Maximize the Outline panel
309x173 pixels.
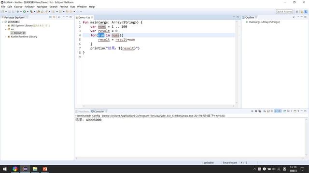pos(305,17)
